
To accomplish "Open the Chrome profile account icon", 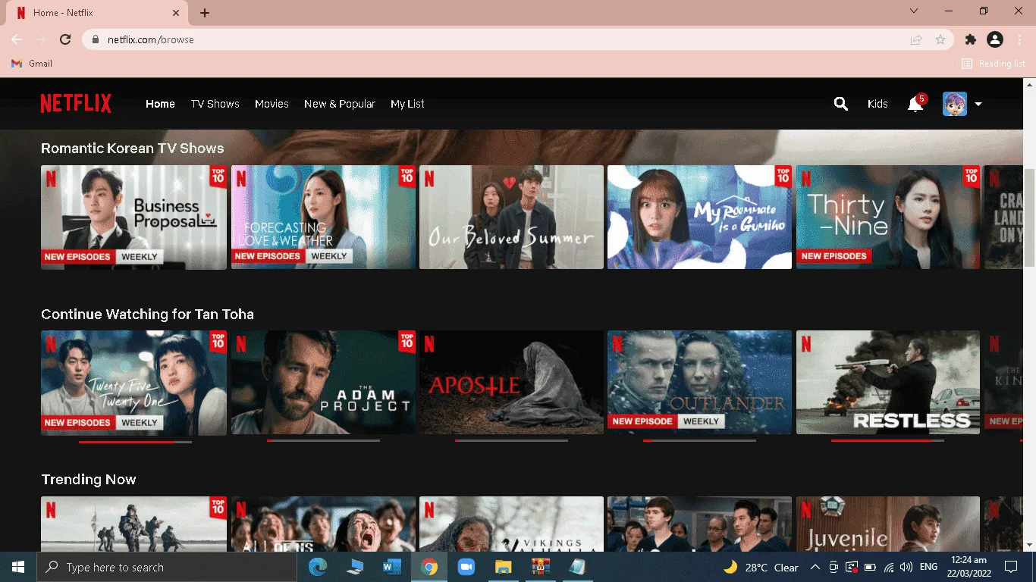I will click(x=995, y=39).
